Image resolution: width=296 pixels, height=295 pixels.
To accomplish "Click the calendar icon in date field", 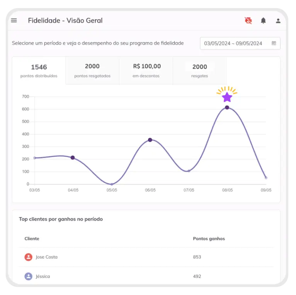I will click(x=274, y=43).
